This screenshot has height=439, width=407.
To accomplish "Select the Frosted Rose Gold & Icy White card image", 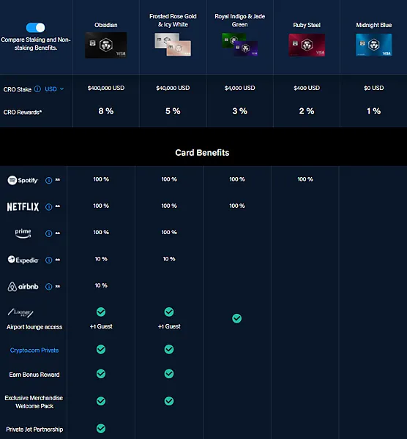I will 173,45.
